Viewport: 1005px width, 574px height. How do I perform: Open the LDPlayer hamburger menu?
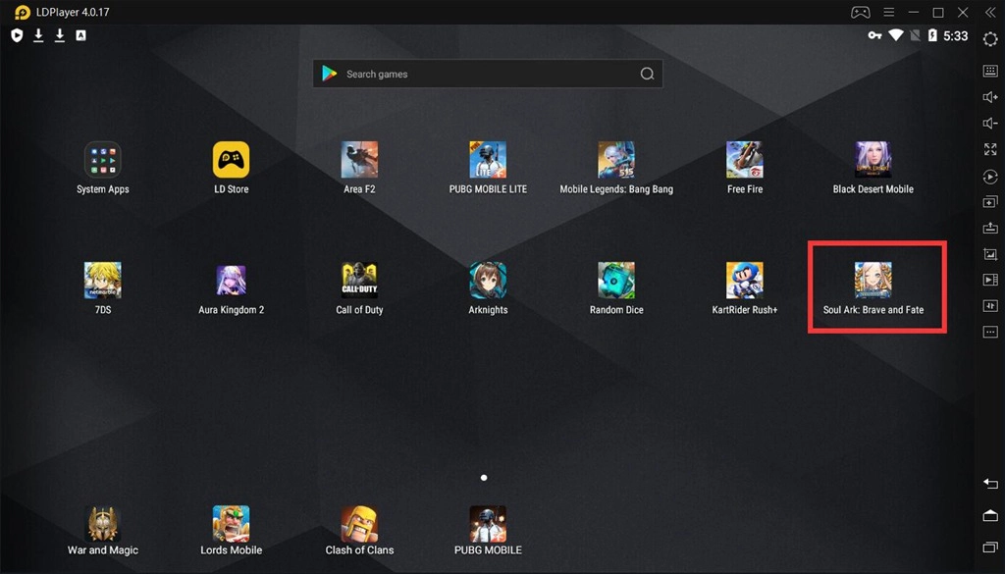(889, 13)
